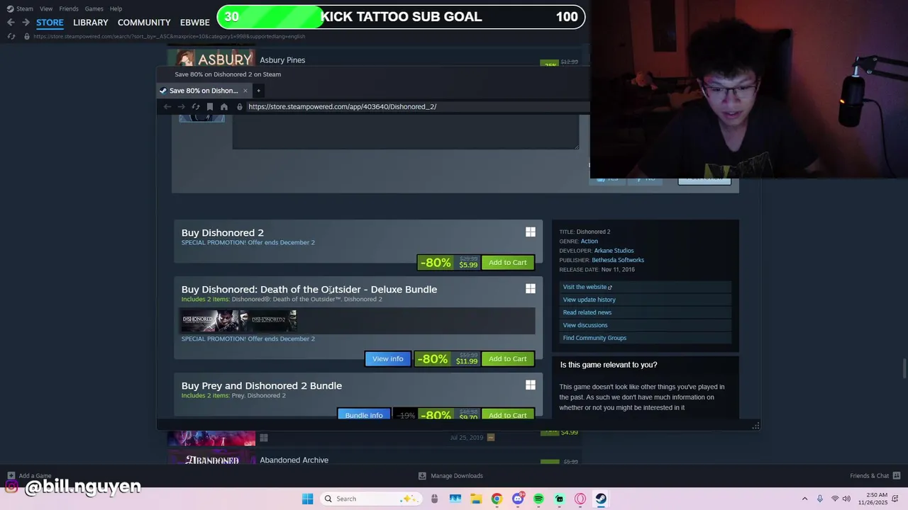Open Manage Downloads
The image size is (908, 510).
coord(450,476)
